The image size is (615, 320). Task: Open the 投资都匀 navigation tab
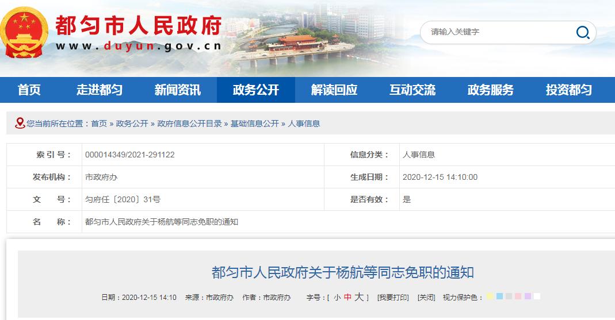[x=569, y=90]
